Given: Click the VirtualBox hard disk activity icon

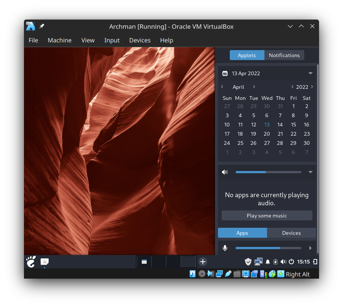Looking at the screenshot, I should (x=193, y=274).
